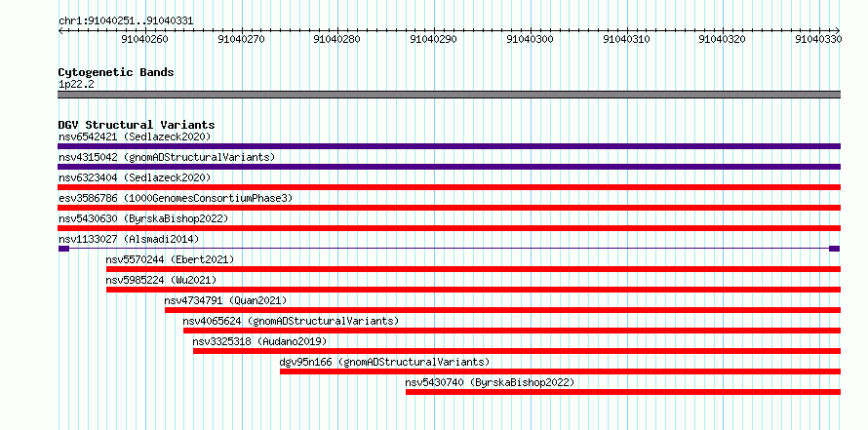Click ruler position 91040310
This screenshot has width=868, height=430.
coord(627,39)
